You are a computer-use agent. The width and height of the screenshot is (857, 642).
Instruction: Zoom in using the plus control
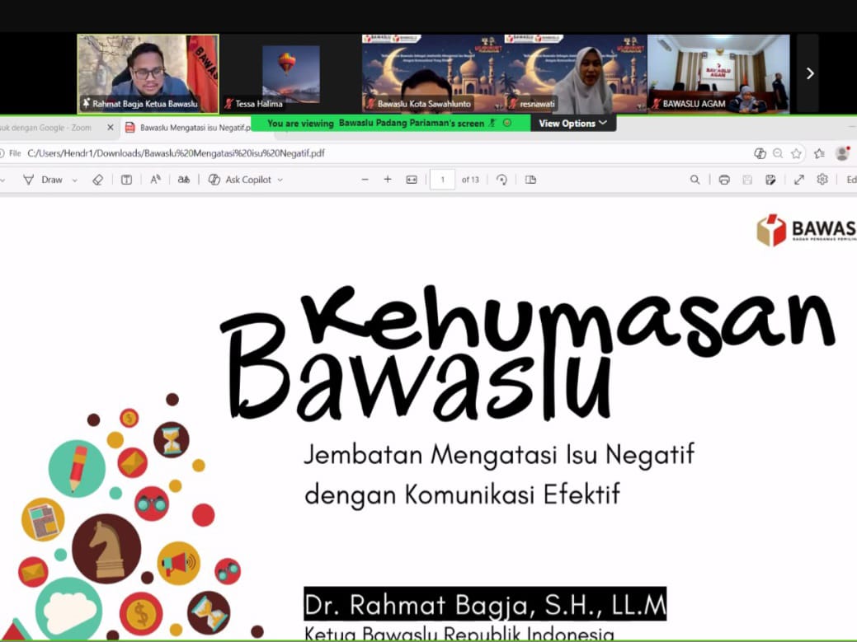click(387, 179)
